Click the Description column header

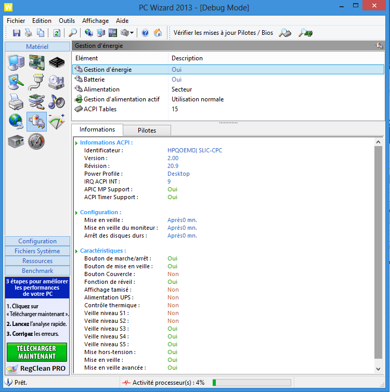(276, 58)
